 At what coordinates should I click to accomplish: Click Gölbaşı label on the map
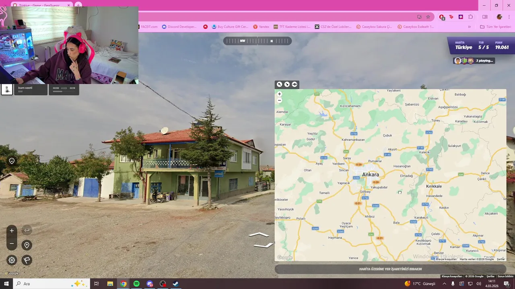(365, 191)
